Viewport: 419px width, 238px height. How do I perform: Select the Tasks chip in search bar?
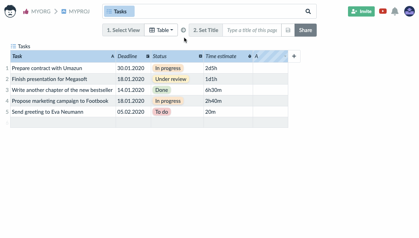[119, 11]
